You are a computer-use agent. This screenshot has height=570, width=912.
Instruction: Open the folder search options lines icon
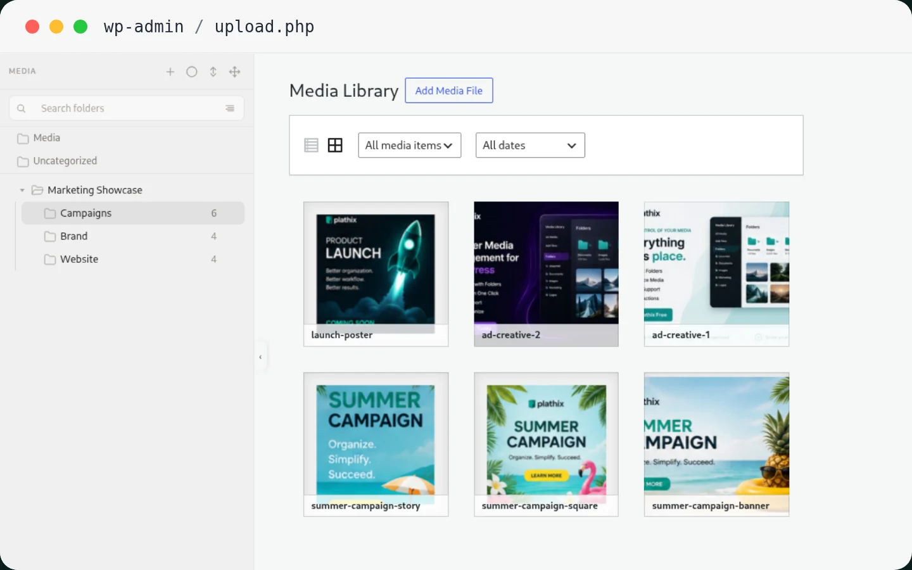click(x=230, y=108)
